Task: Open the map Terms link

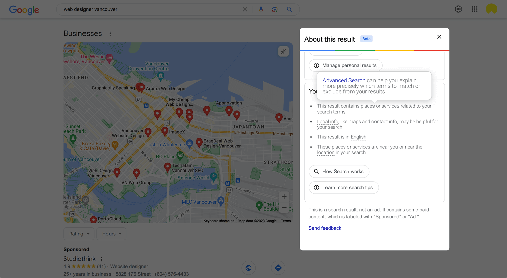Action: (286, 221)
